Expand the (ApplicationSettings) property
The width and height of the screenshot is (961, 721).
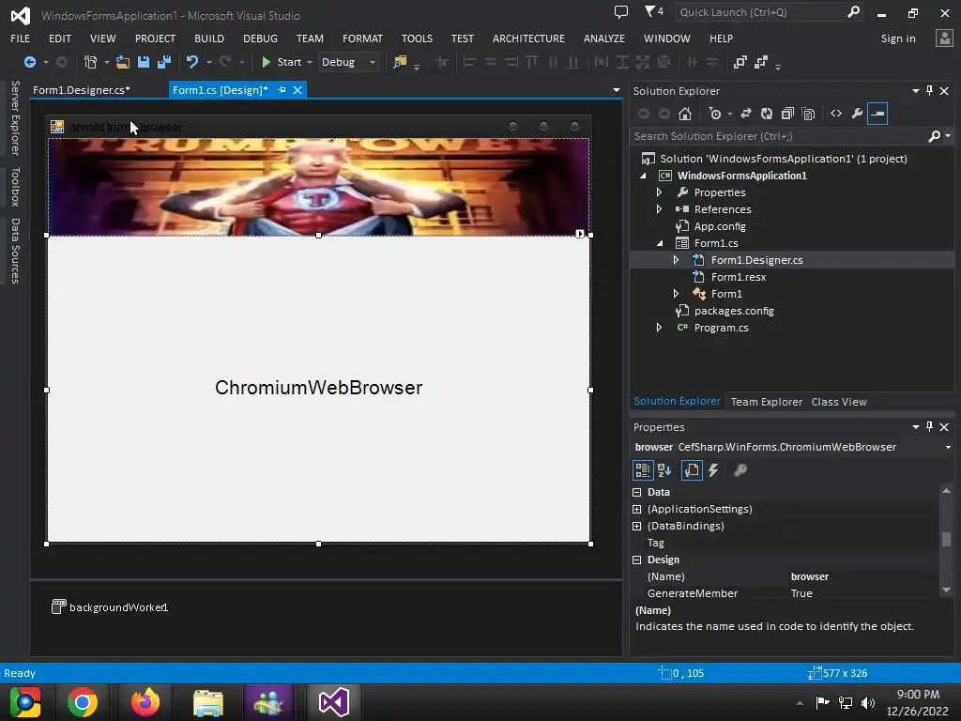(637, 509)
